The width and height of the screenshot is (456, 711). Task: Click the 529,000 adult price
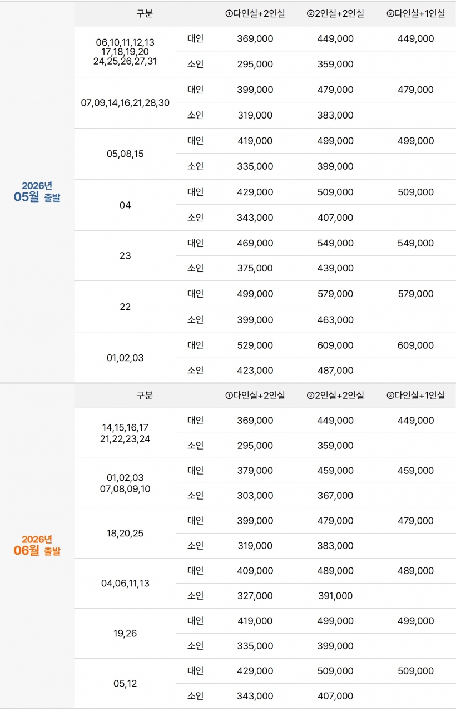(255, 345)
